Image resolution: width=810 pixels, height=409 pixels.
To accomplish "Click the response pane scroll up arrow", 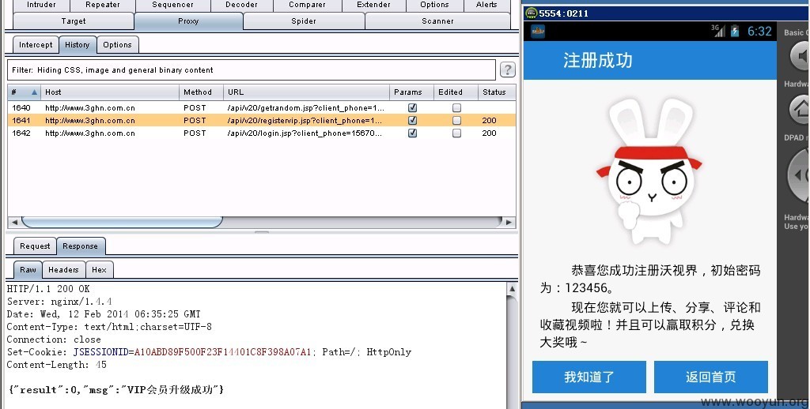I will (x=512, y=289).
